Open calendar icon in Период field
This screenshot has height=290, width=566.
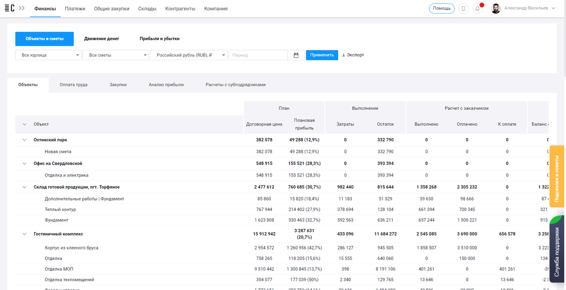pos(296,55)
